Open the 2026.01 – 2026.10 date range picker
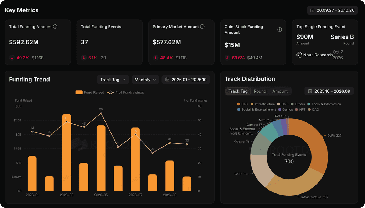 pyautogui.click(x=186, y=80)
